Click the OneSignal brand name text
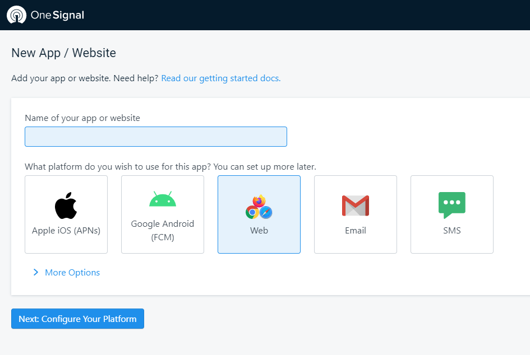This screenshot has height=355, width=530. (x=57, y=15)
